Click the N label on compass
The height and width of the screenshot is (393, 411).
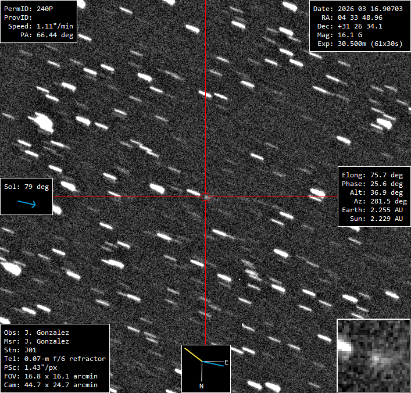click(202, 385)
